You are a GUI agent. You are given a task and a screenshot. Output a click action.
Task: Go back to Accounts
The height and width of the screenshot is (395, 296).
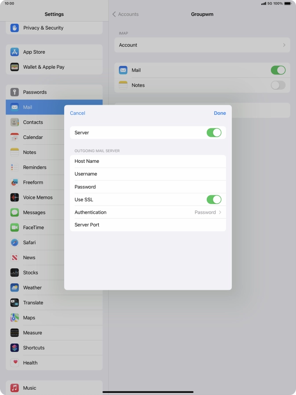(x=125, y=15)
